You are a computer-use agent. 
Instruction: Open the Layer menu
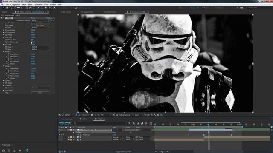24,5
